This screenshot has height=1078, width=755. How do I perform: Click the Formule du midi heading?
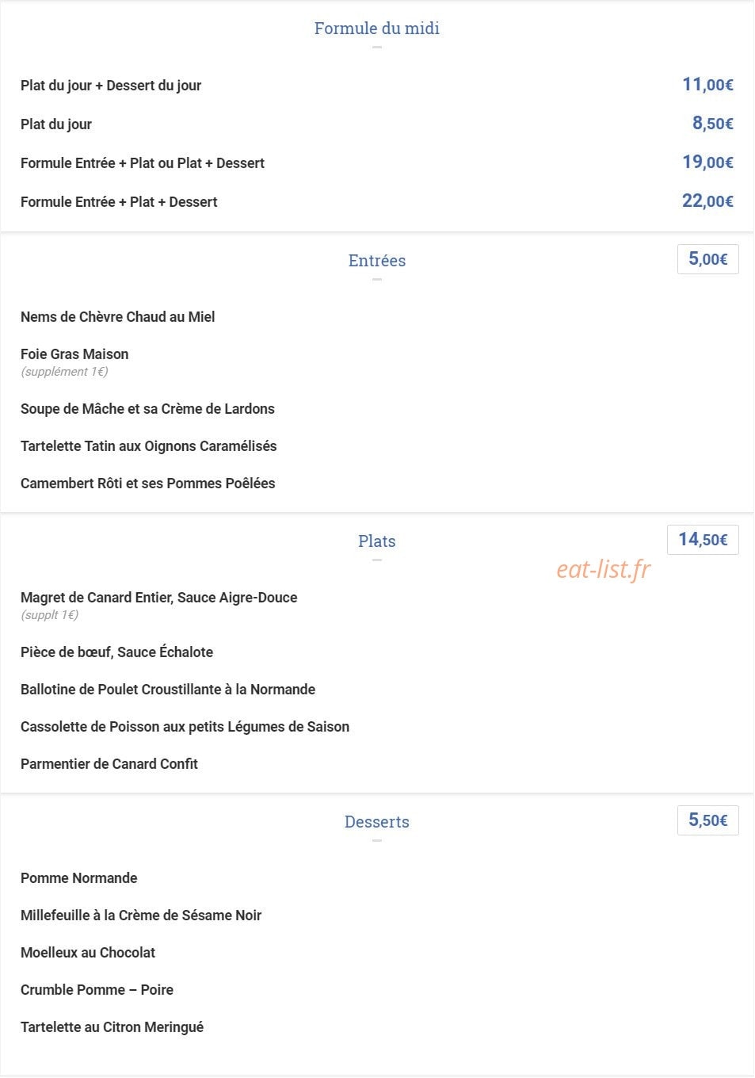376,29
